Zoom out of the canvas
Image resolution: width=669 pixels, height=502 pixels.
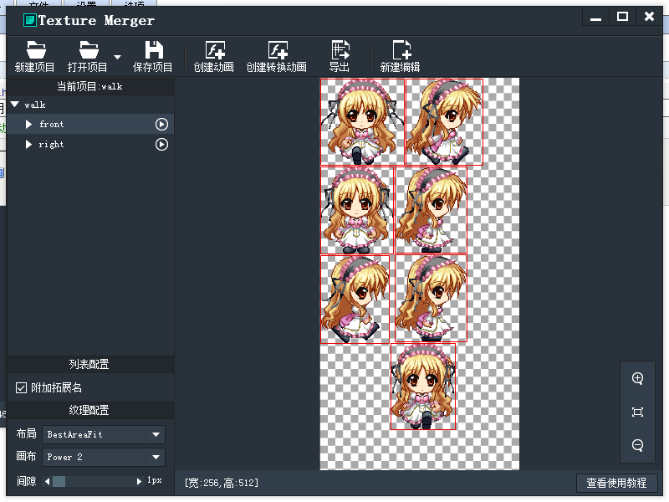pyautogui.click(x=637, y=445)
